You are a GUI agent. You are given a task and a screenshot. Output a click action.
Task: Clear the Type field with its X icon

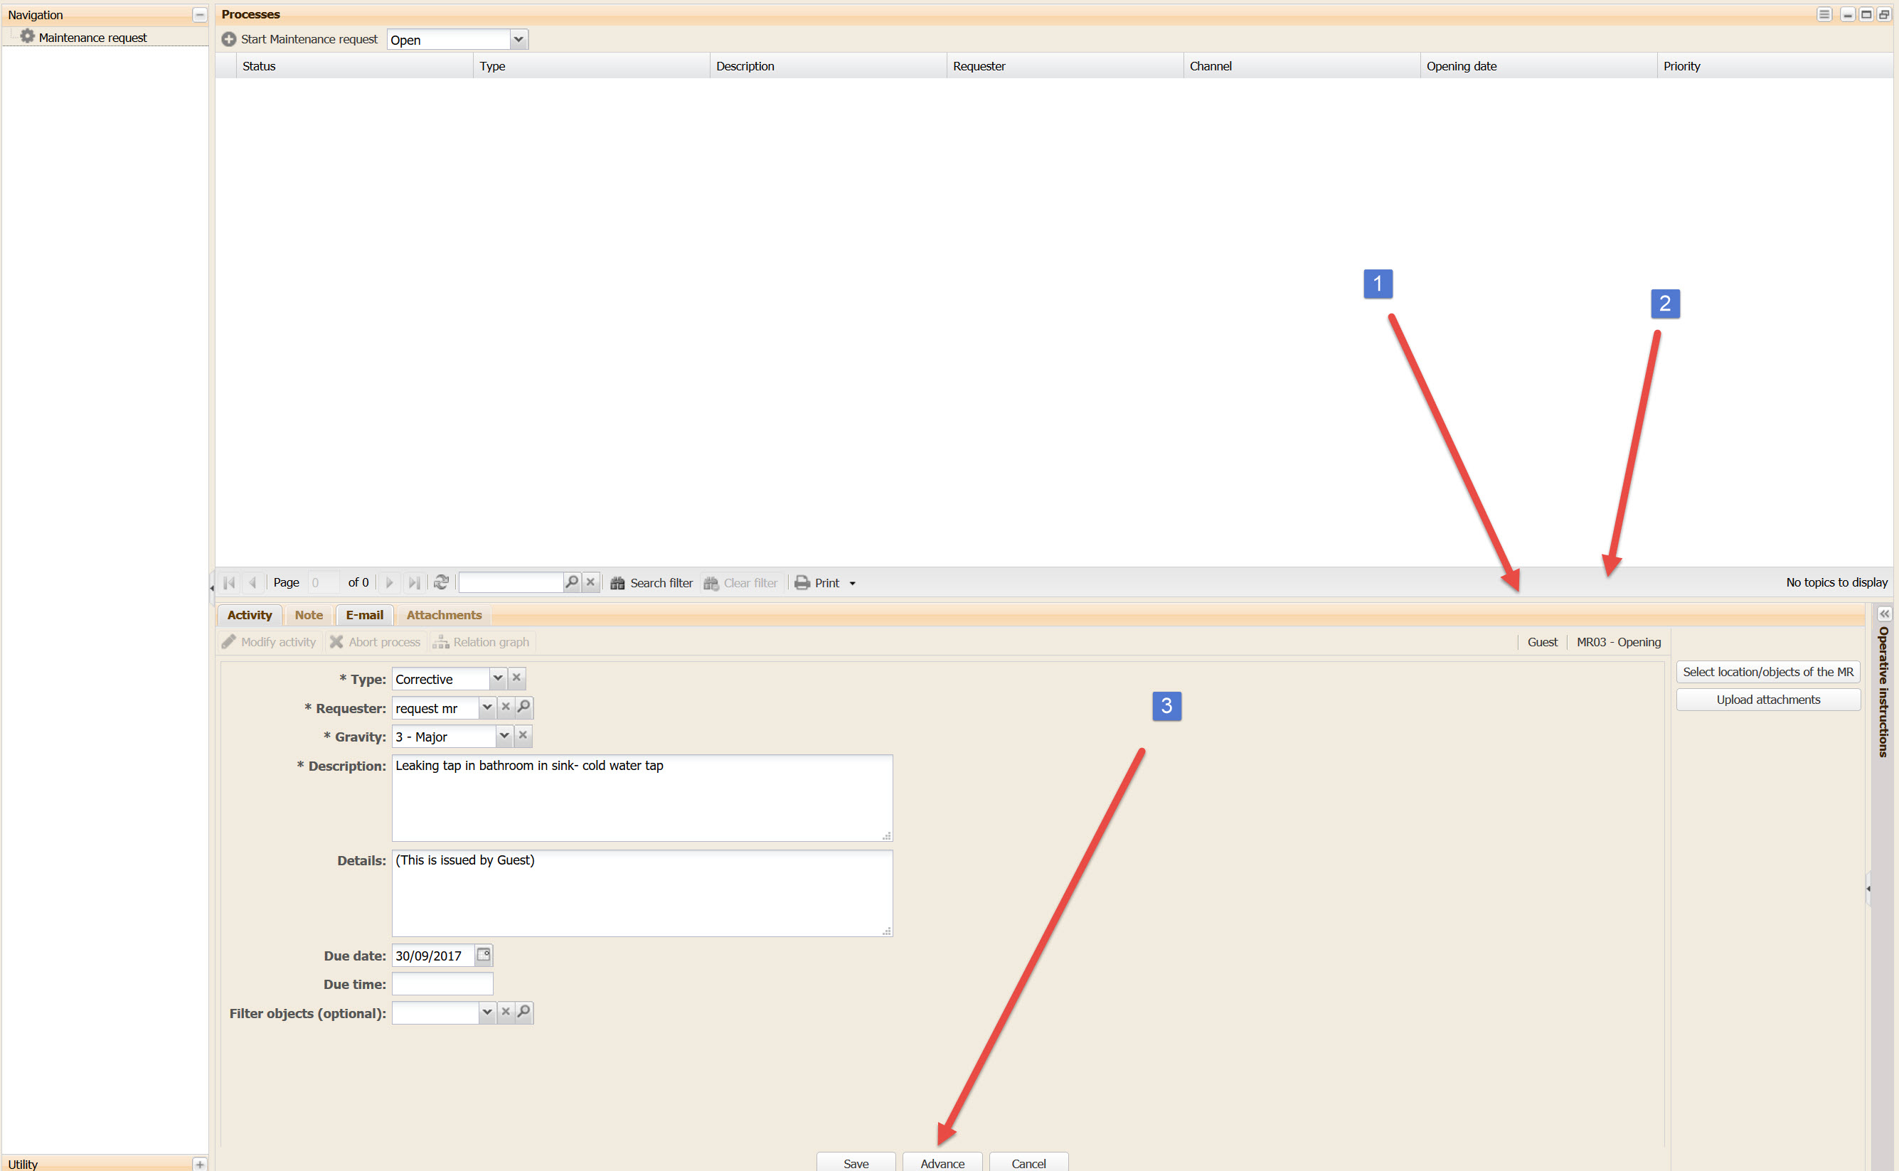517,678
